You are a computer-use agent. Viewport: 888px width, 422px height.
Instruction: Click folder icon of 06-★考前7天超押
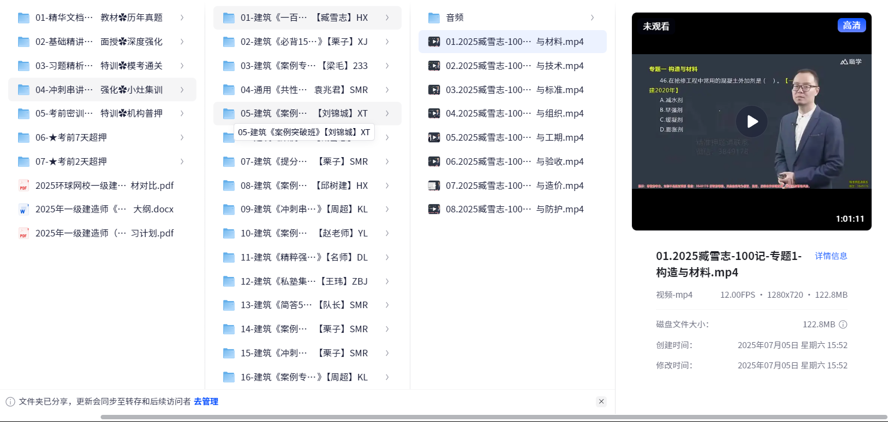[x=24, y=137]
